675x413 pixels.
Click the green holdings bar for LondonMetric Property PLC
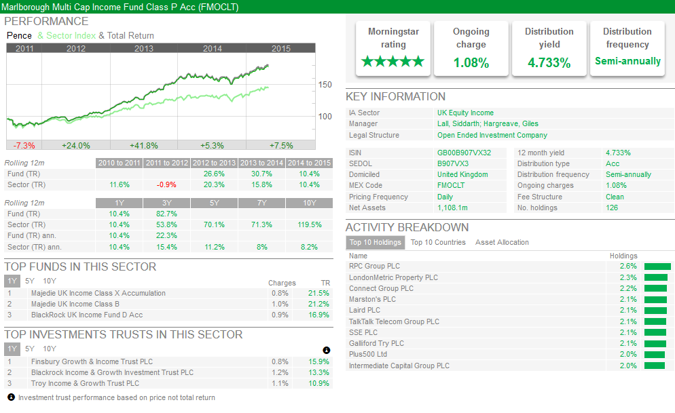point(655,277)
